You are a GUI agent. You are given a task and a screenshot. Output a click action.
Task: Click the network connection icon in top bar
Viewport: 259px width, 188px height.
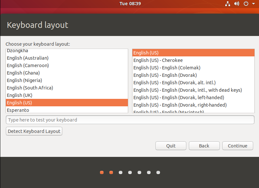tap(227, 4)
